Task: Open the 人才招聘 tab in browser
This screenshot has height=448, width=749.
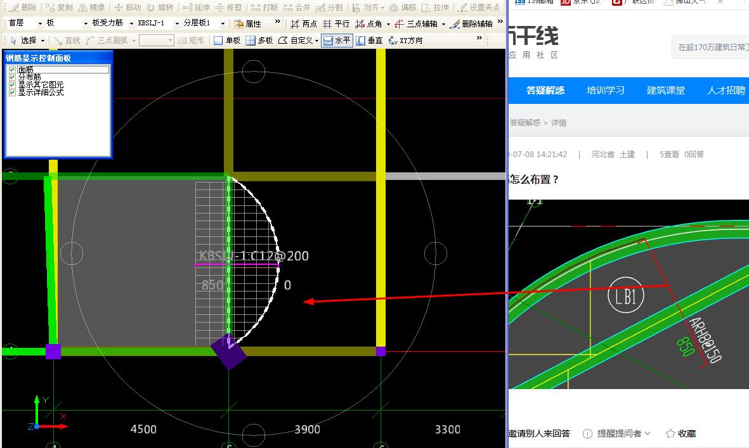Action: click(726, 90)
